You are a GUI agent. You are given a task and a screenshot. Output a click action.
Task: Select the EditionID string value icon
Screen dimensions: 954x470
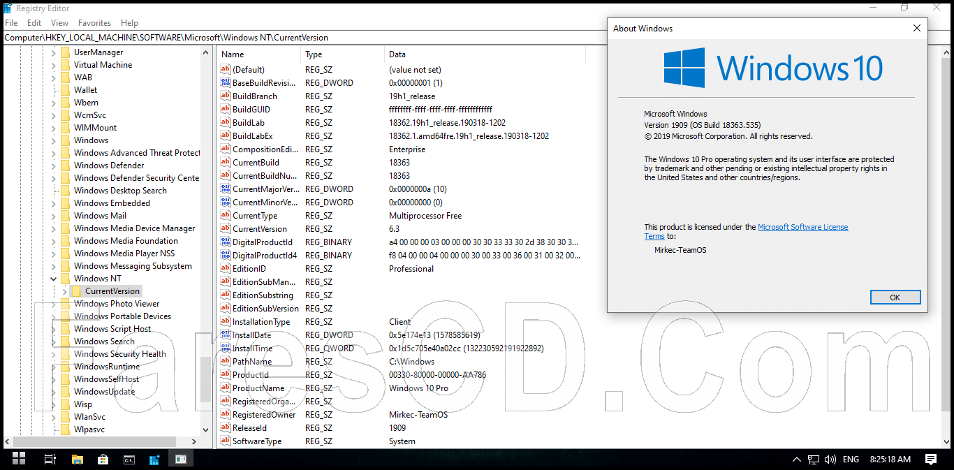[x=225, y=268]
